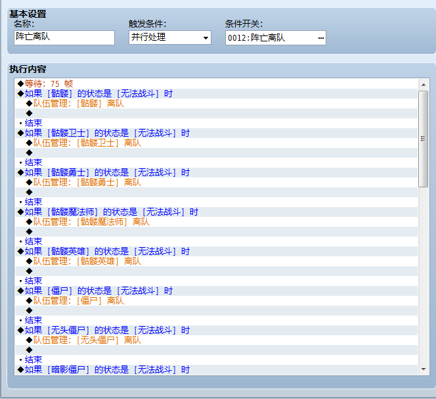Image resolution: width=436 pixels, height=399 pixels.
Task: Open the 触发条件 dropdown showing 并行处理
Action: pyautogui.click(x=170, y=37)
